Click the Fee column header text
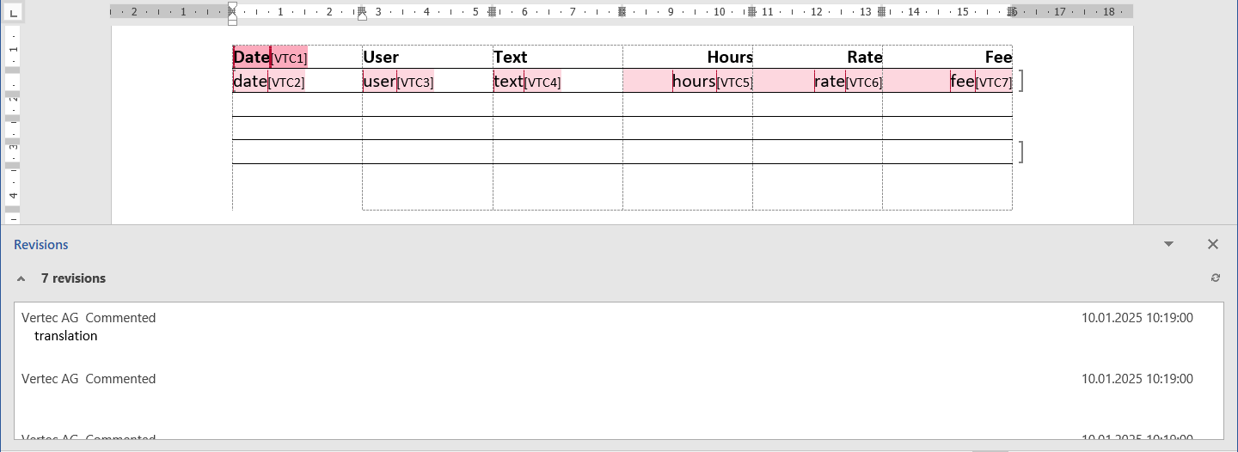Screen dimensions: 1238x452 (998, 58)
